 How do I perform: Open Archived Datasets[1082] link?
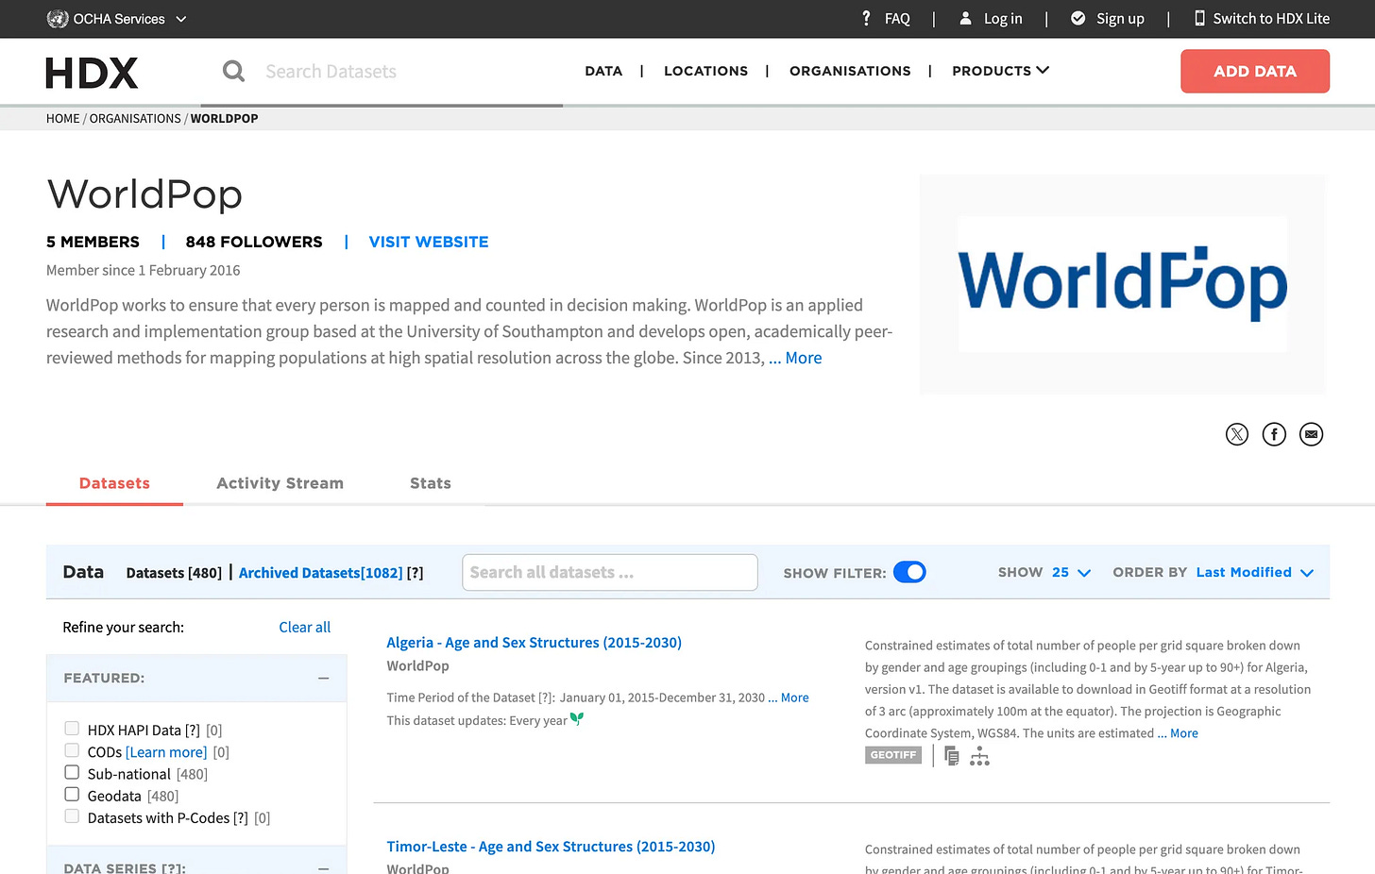[321, 573]
